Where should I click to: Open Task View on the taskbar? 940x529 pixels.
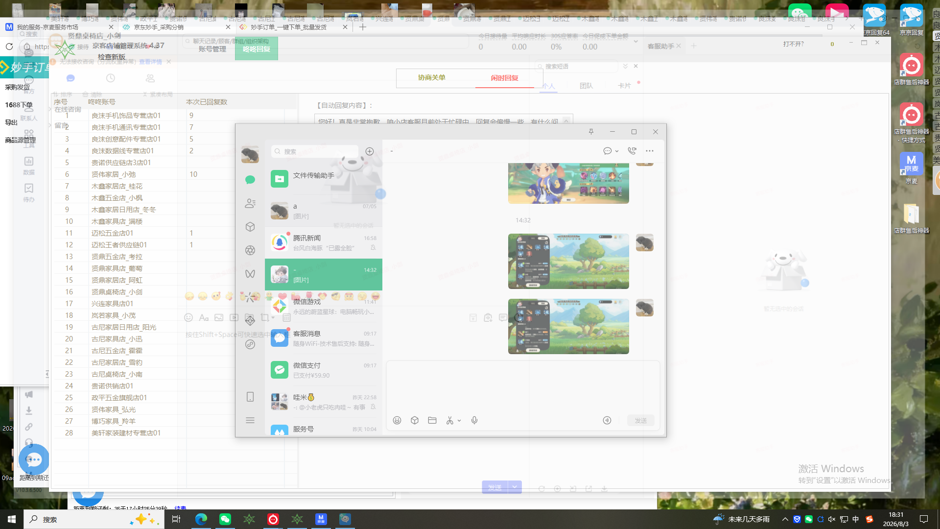point(176,519)
